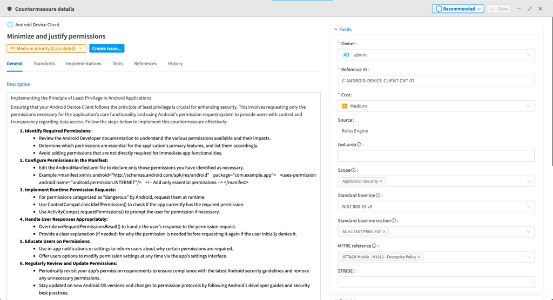The image size is (553, 300).
Task: Click into the Reference ID field
Action: point(436,81)
